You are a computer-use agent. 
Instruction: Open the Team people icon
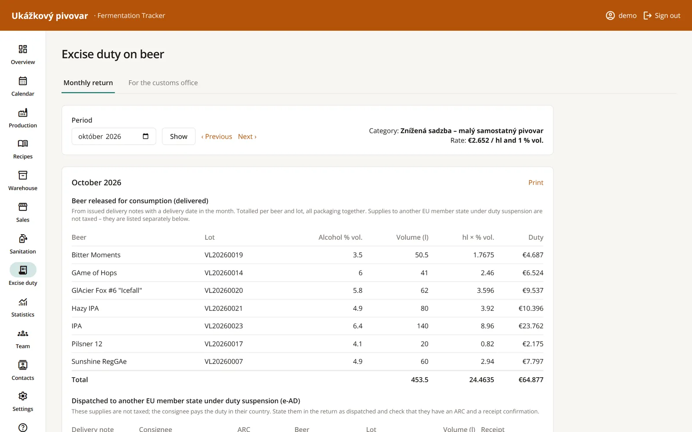pyautogui.click(x=23, y=334)
